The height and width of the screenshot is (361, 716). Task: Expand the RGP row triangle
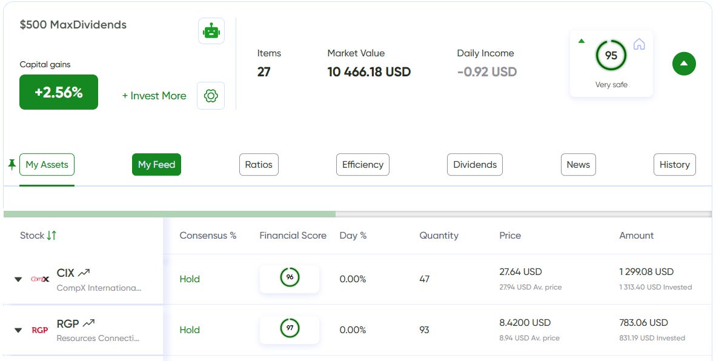pyautogui.click(x=18, y=330)
